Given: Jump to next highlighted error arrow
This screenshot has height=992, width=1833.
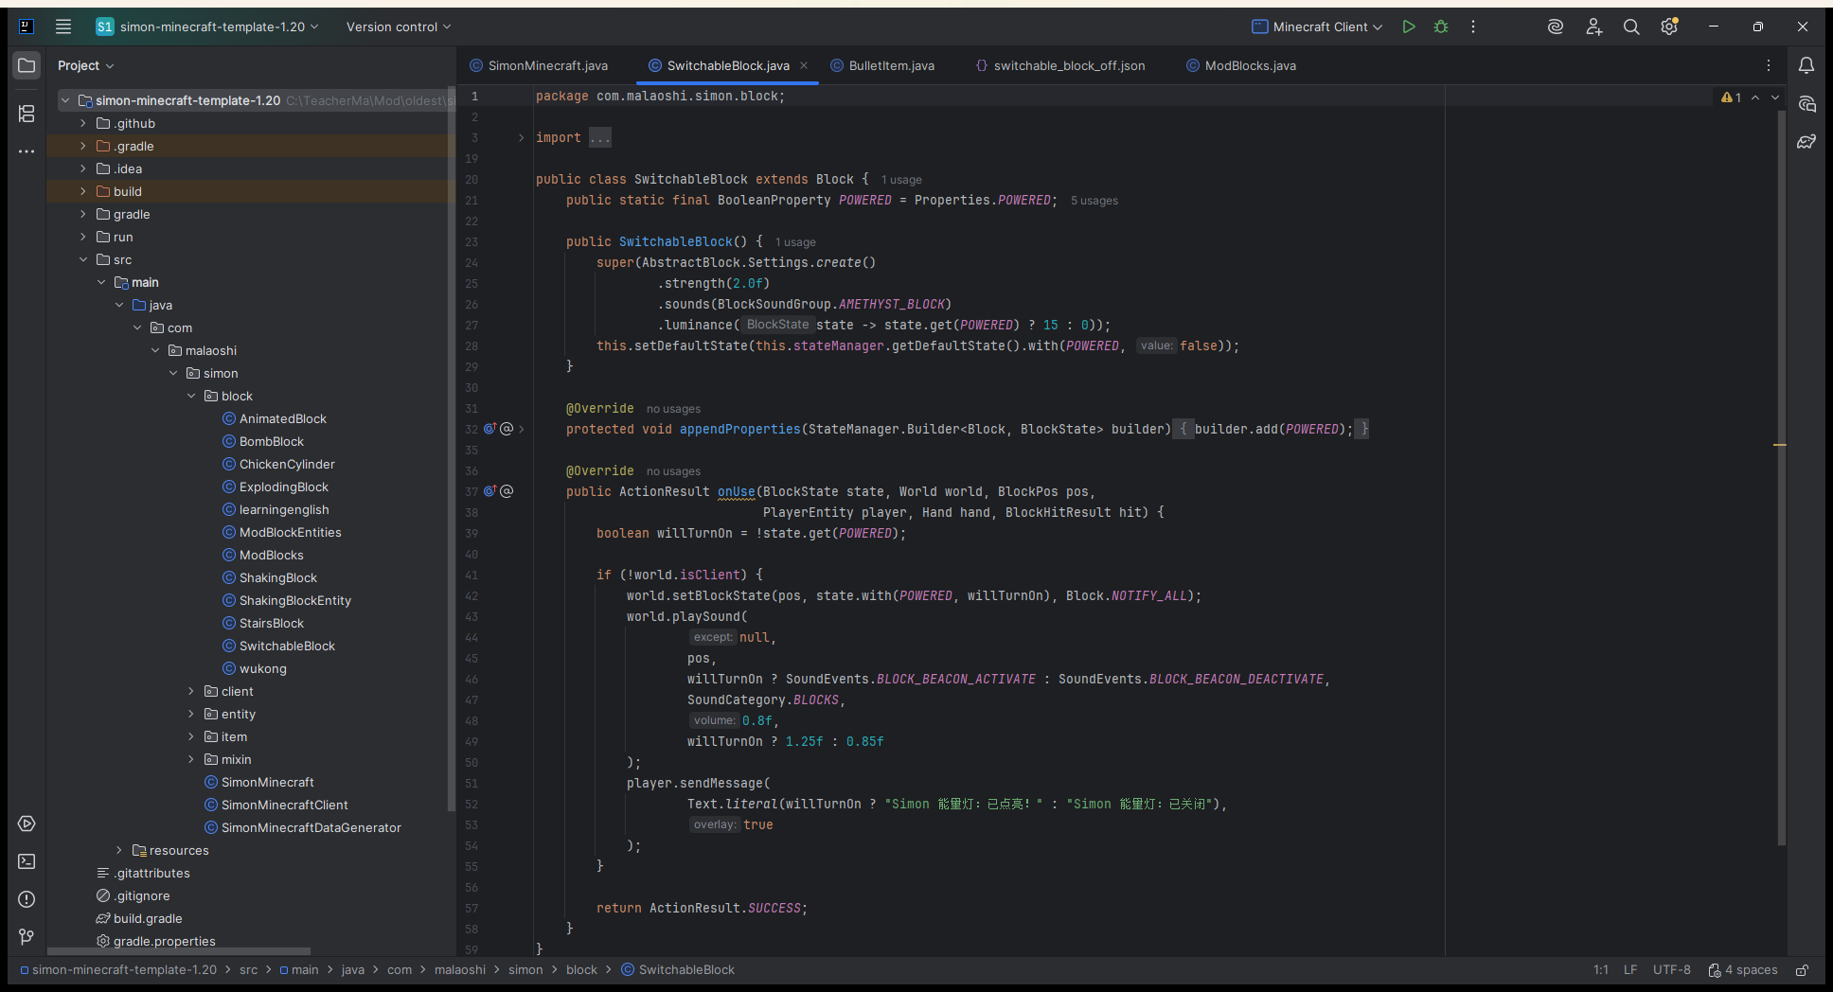Looking at the screenshot, I should click(1775, 97).
